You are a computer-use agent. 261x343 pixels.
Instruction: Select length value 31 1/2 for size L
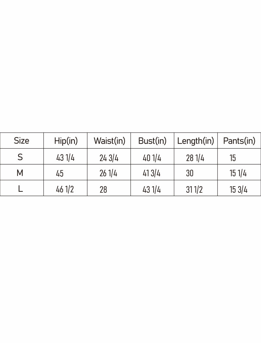click(194, 189)
